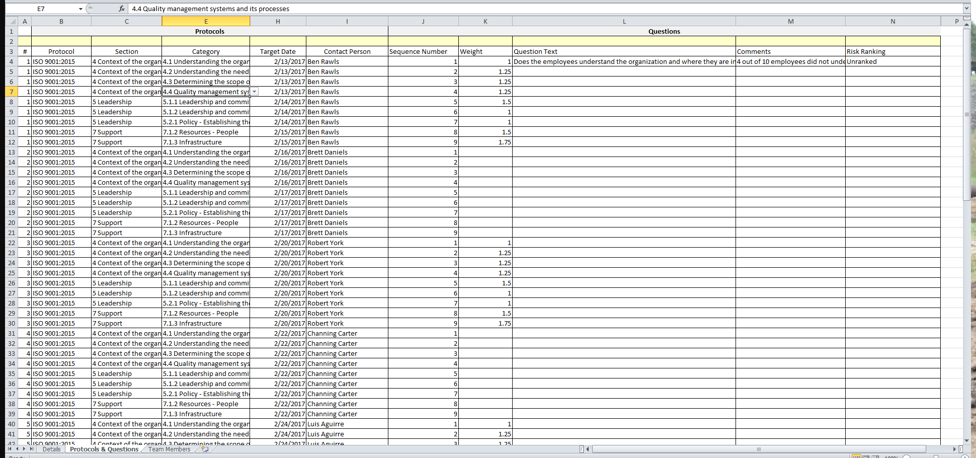Viewport: 976px width, 458px height.
Task: Click the Sequence Number heading cell
Action: 423,51
